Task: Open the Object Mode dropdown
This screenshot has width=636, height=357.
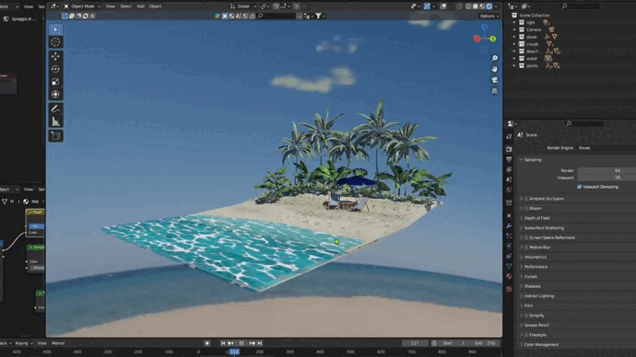Action: 82,6
